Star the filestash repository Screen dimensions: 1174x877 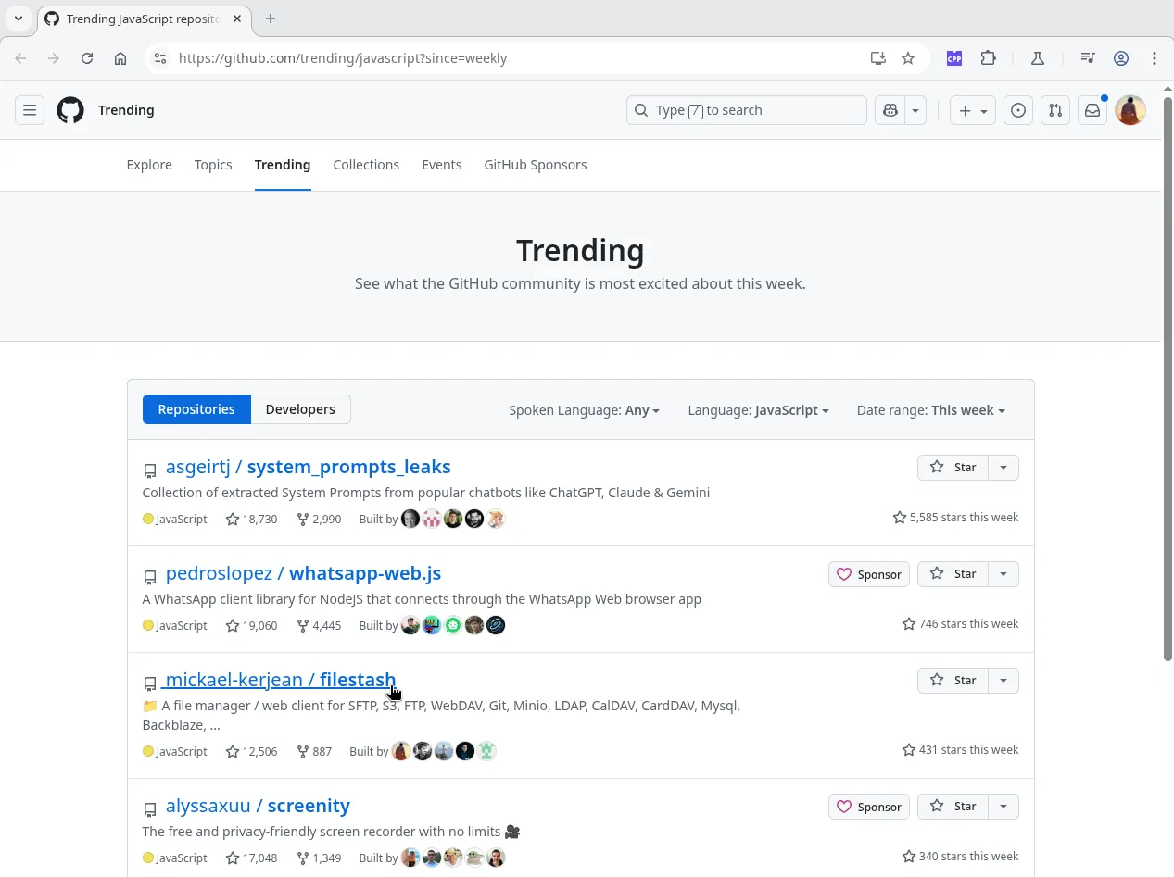[953, 681]
